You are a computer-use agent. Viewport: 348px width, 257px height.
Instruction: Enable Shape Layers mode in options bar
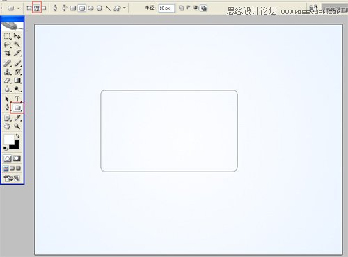(x=29, y=8)
